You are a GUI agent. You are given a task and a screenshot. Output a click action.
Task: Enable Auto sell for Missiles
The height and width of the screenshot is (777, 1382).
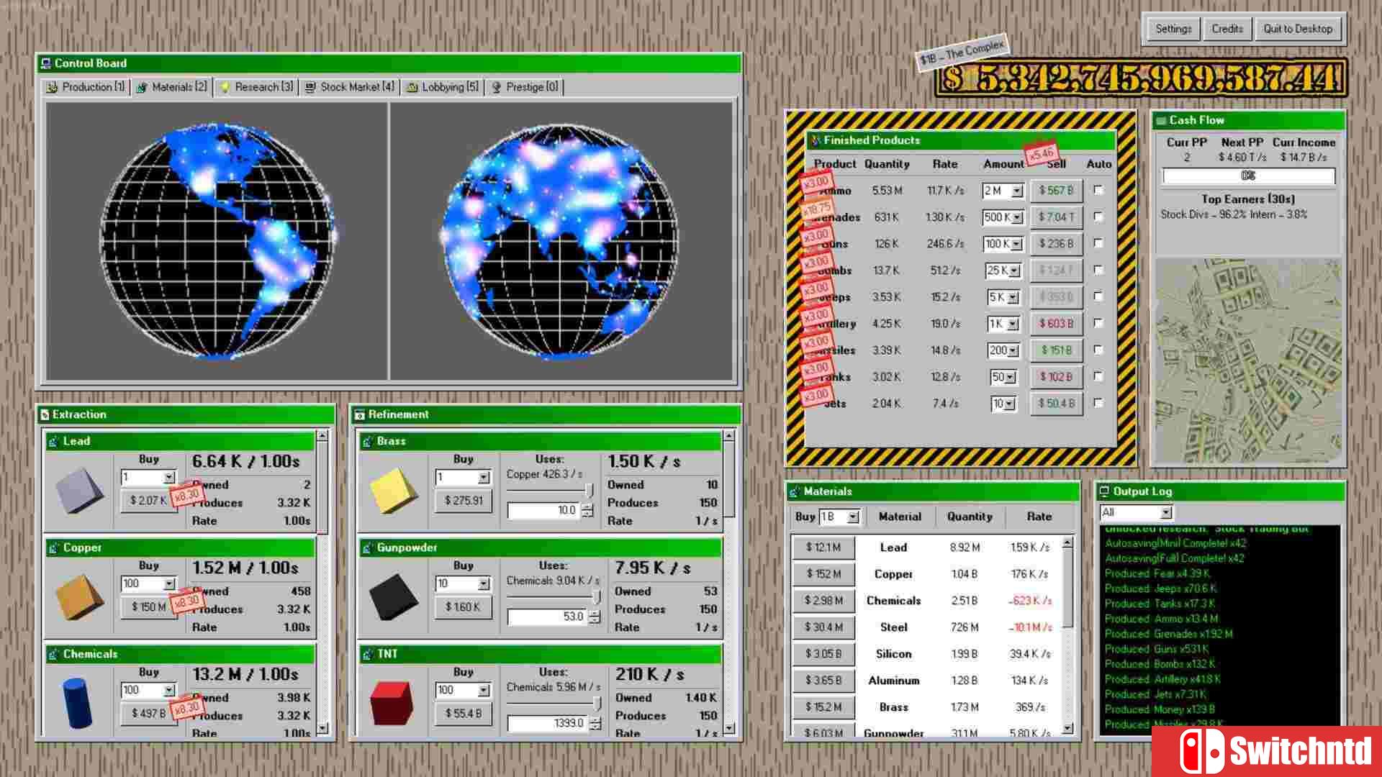1098,350
